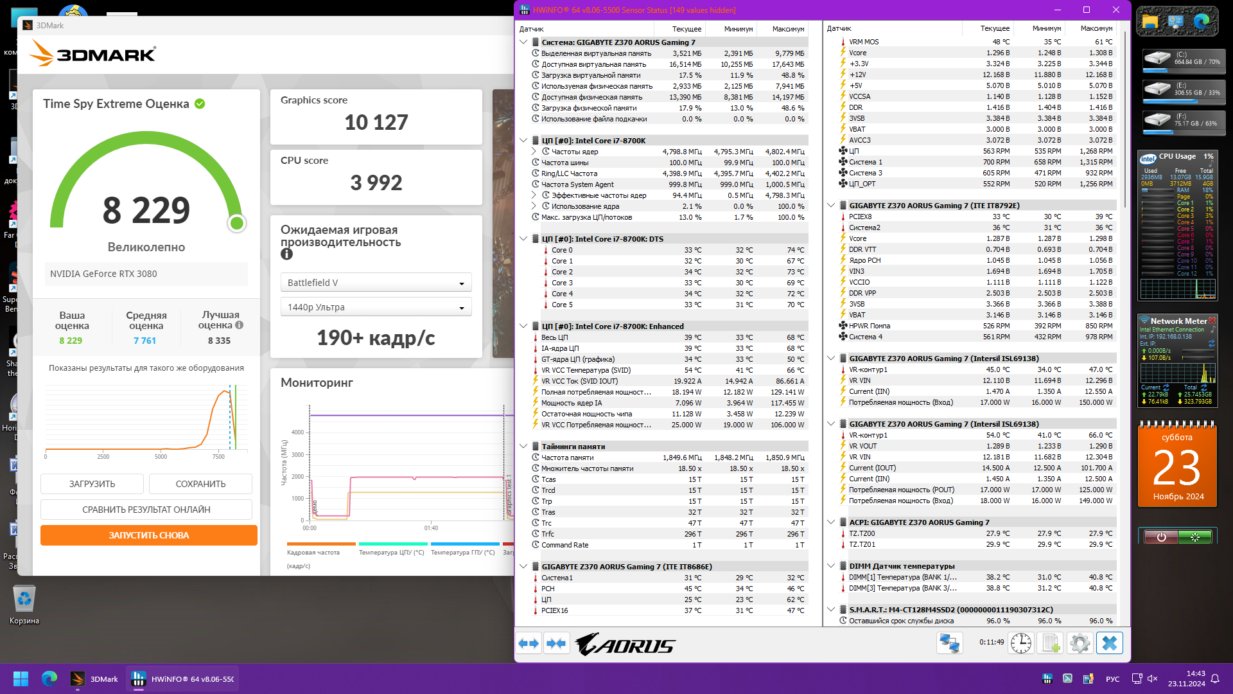Click the expand columns arrows icon in HWiNFO
Image resolution: width=1233 pixels, height=694 pixels.
529,643
